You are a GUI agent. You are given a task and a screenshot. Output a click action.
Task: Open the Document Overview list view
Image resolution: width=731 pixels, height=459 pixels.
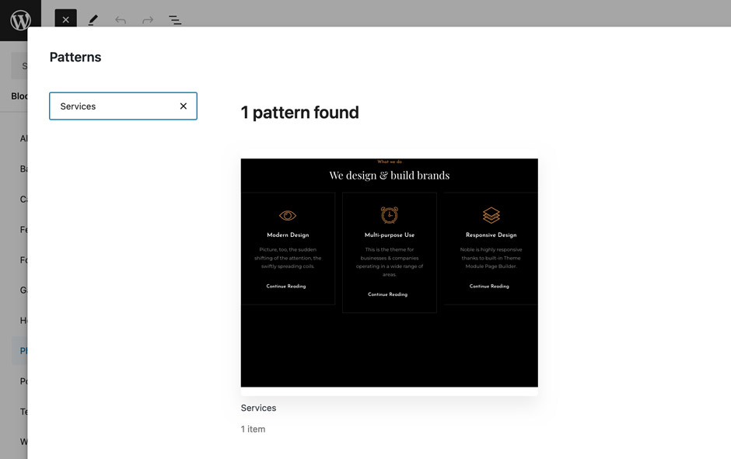click(x=175, y=20)
